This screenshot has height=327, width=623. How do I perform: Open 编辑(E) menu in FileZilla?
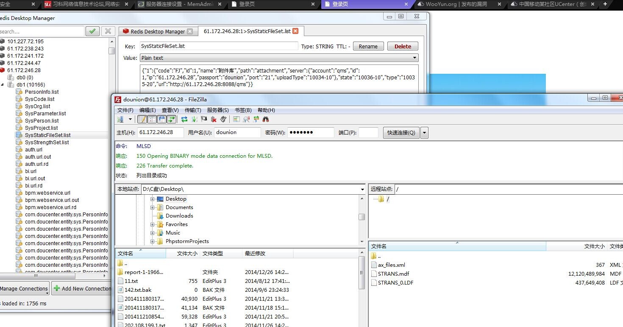[x=147, y=110]
